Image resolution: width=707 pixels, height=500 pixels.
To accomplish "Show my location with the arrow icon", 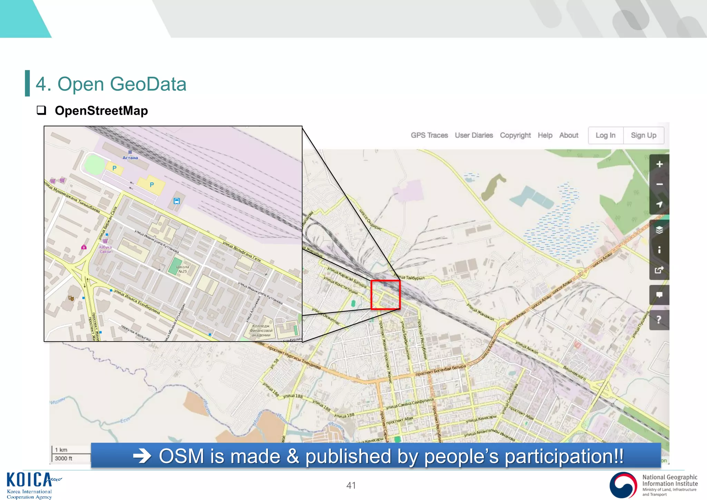I will click(659, 204).
